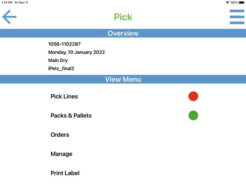This screenshot has height=184, width=246.
Task: Select pick number 1056-1102287
Action: (64, 44)
